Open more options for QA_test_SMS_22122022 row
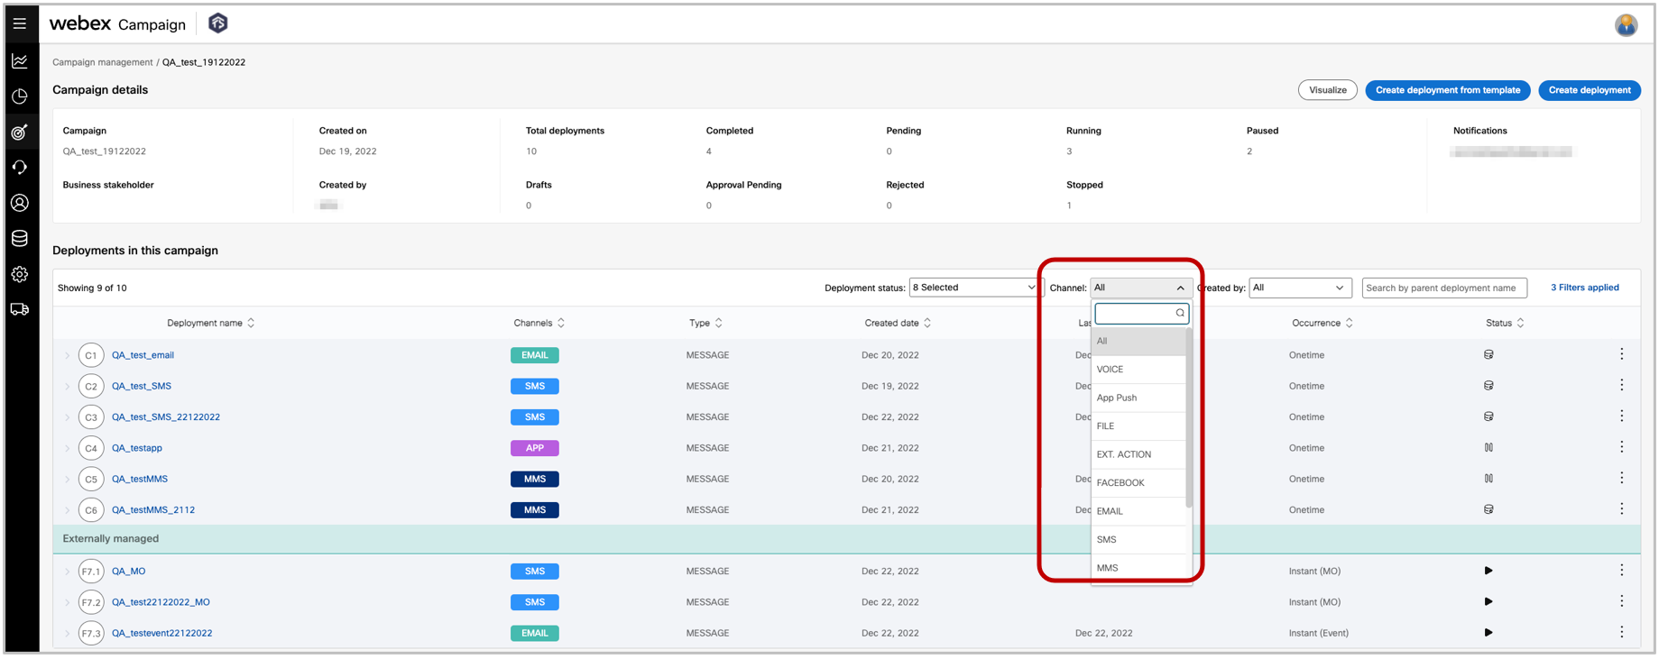Viewport: 1659px width, 659px height. click(1621, 416)
